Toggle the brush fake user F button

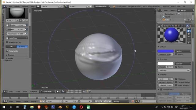[21, 20]
